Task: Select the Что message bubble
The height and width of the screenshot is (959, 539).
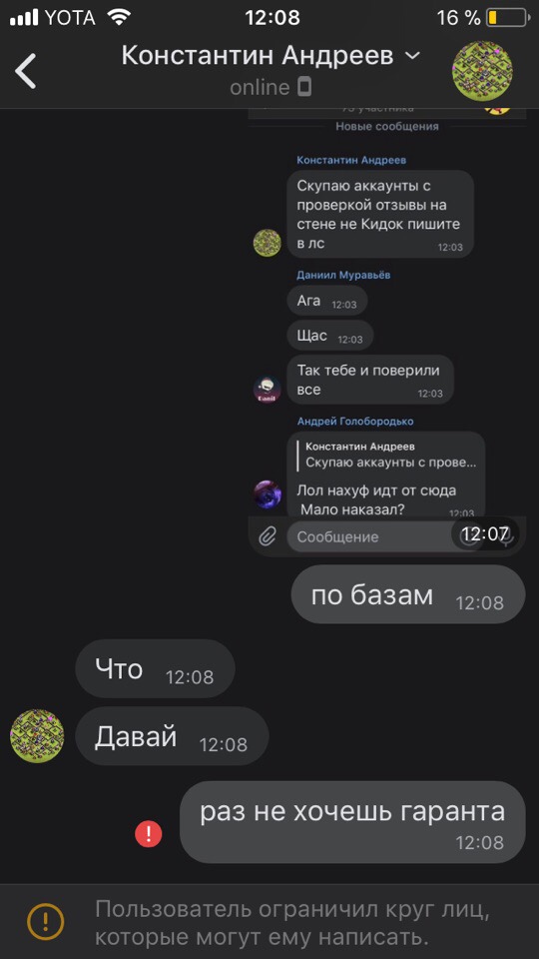Action: pyautogui.click(x=156, y=668)
